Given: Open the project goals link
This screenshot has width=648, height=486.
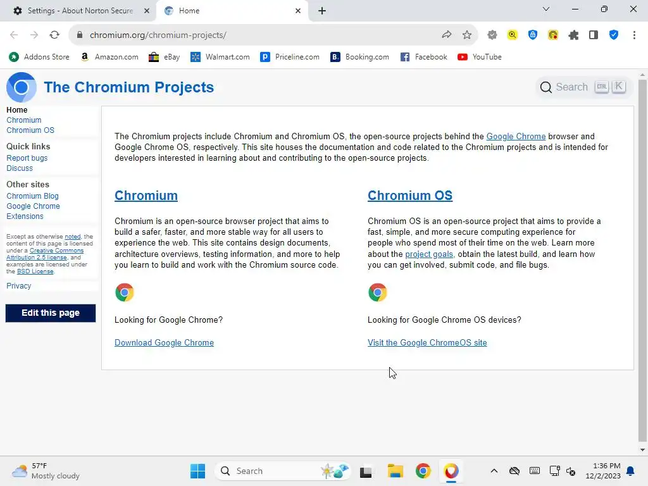Looking at the screenshot, I should [429, 254].
